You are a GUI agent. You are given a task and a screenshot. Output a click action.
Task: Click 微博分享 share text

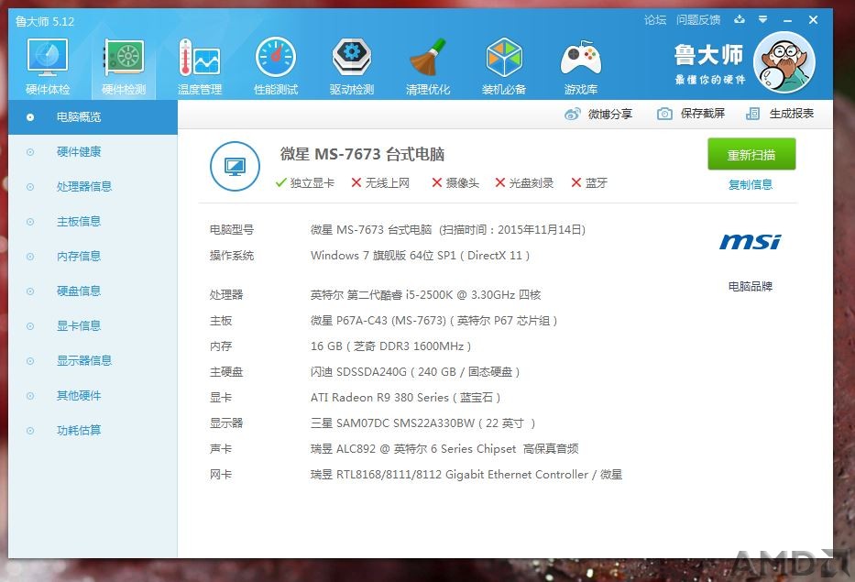(x=609, y=114)
